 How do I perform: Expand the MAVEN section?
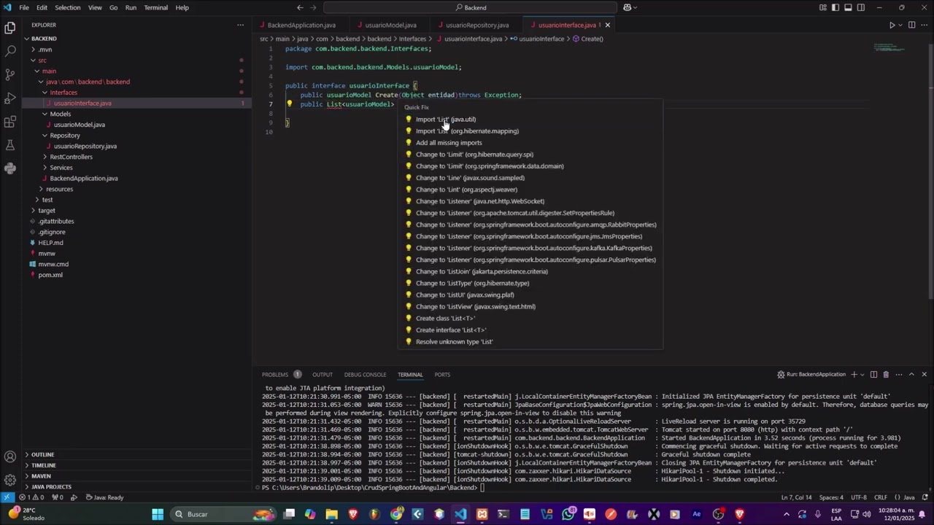[x=41, y=476]
